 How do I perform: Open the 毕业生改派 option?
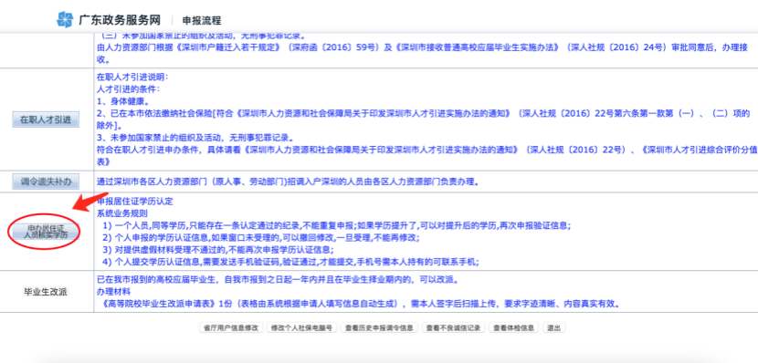[x=46, y=292]
